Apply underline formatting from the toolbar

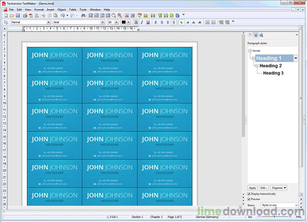pos(148,22)
